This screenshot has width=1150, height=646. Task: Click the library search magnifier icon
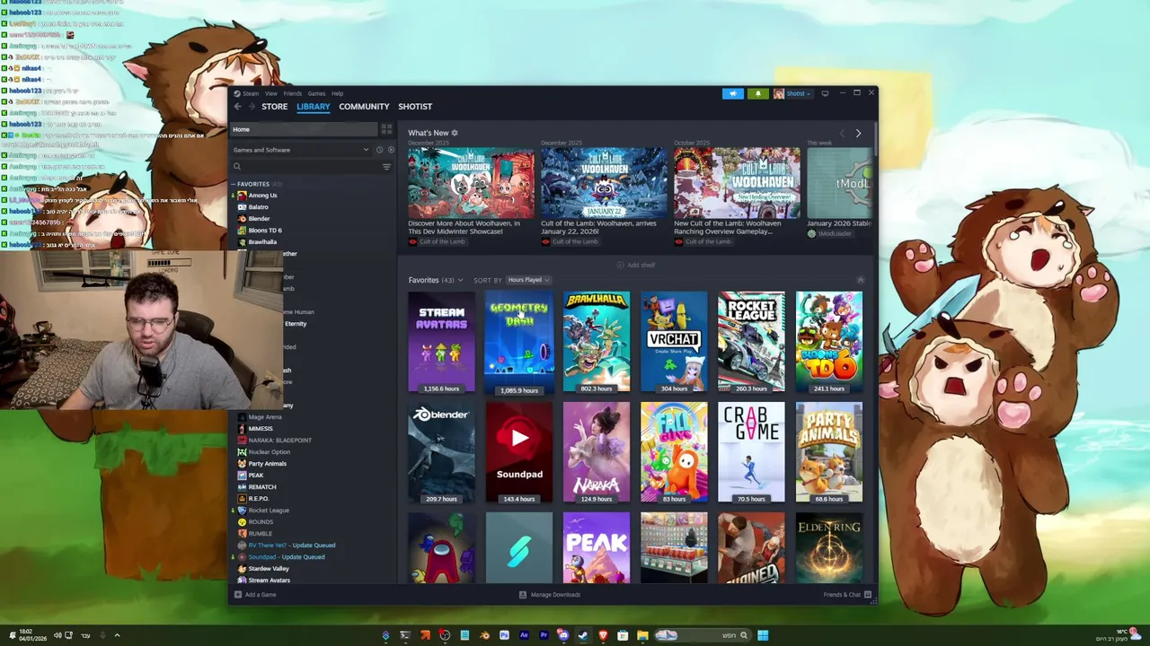pos(237,167)
